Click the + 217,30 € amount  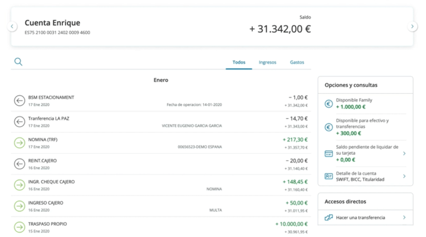pos(295,139)
